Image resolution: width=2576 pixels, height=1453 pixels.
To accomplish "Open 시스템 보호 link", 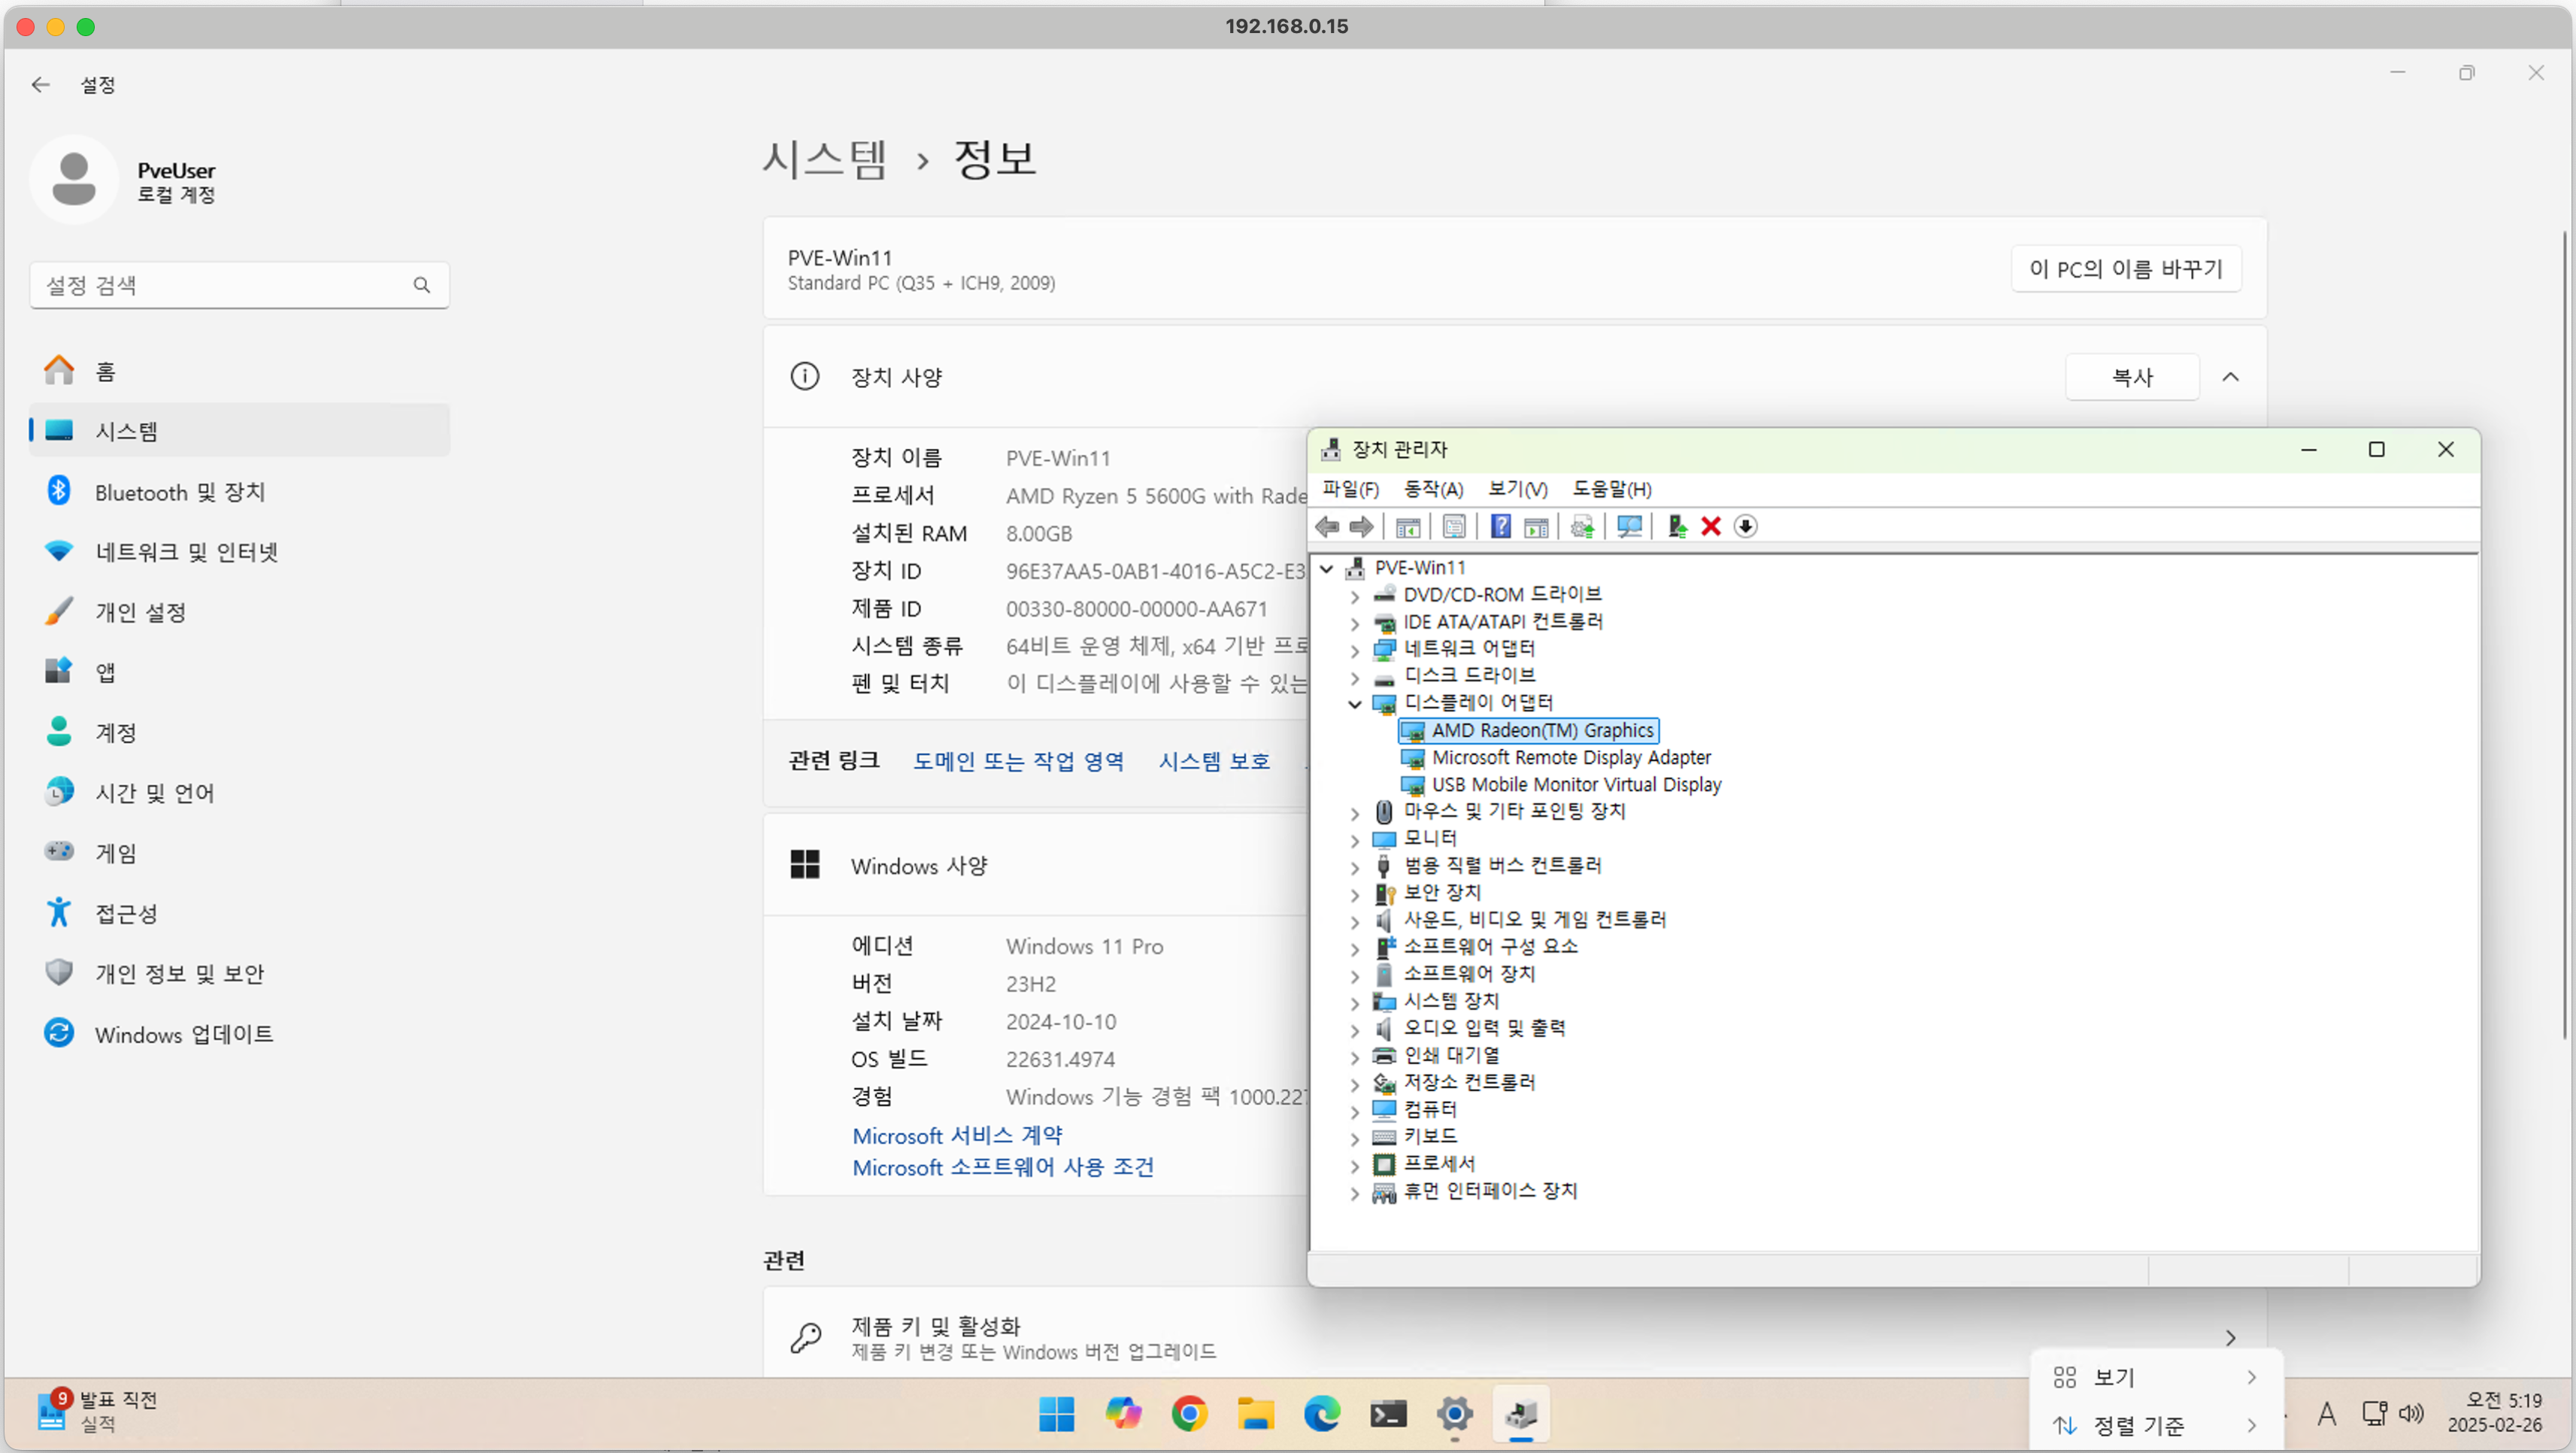I will point(1214,761).
